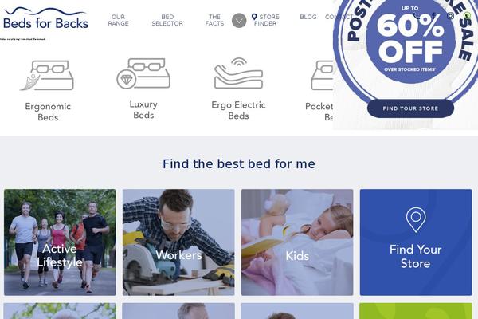This screenshot has width=478, height=319.
Task: Open the Bed Selector menu item
Action: [x=167, y=20]
